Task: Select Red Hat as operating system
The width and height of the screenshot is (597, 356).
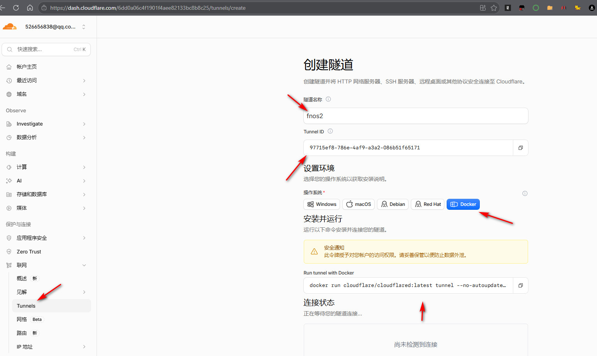Action: pos(428,204)
